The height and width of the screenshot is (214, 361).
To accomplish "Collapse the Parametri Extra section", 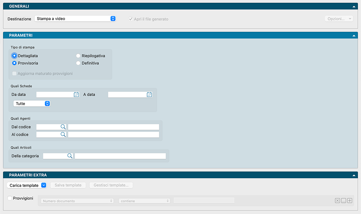I will (354, 175).
